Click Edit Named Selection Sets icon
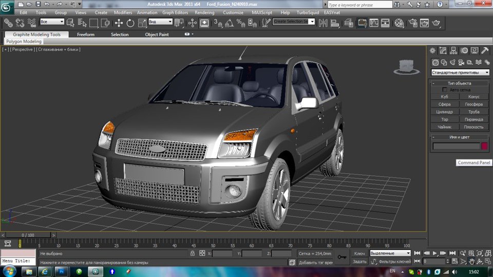 click(266, 23)
